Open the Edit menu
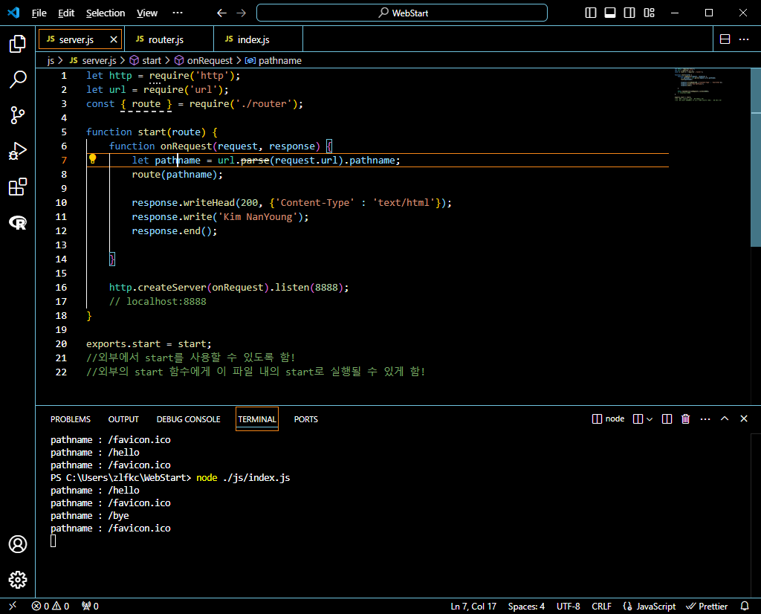This screenshot has height=614, width=761. pos(66,13)
